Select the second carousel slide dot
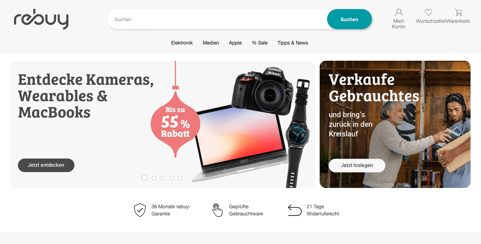Screen dimensions: 481x244 (154, 178)
